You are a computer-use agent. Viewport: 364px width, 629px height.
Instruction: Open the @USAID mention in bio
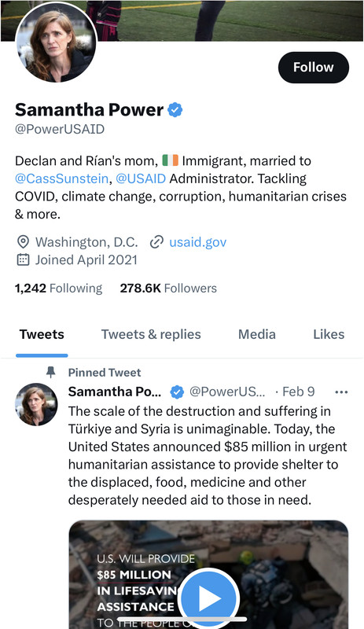[x=141, y=178]
